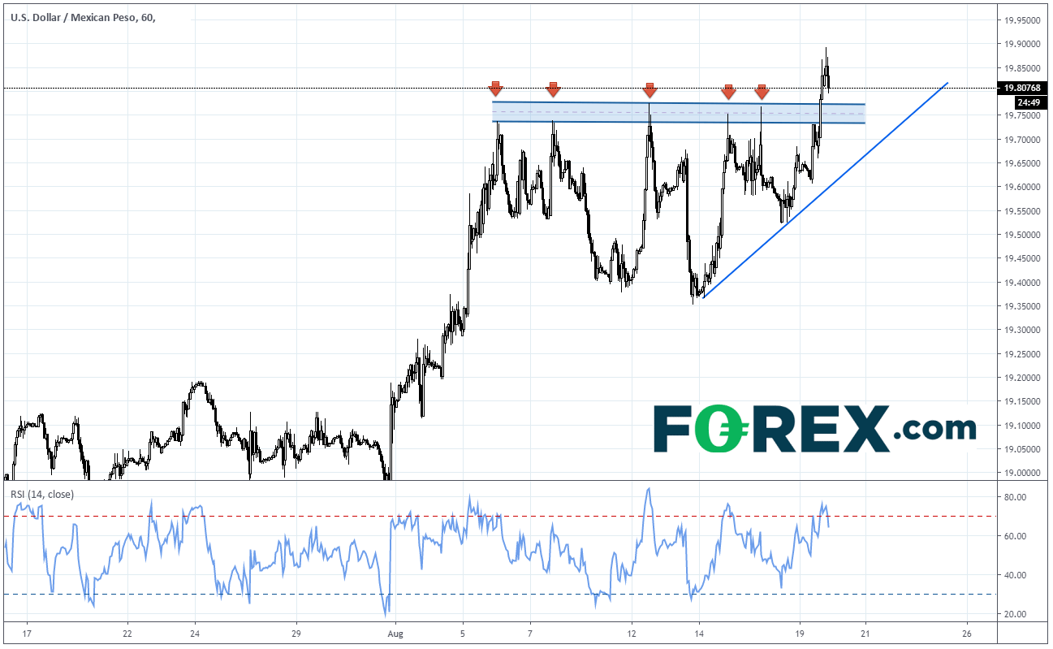Click the date label 14 on time axis
1053x649 pixels.
pyautogui.click(x=698, y=633)
